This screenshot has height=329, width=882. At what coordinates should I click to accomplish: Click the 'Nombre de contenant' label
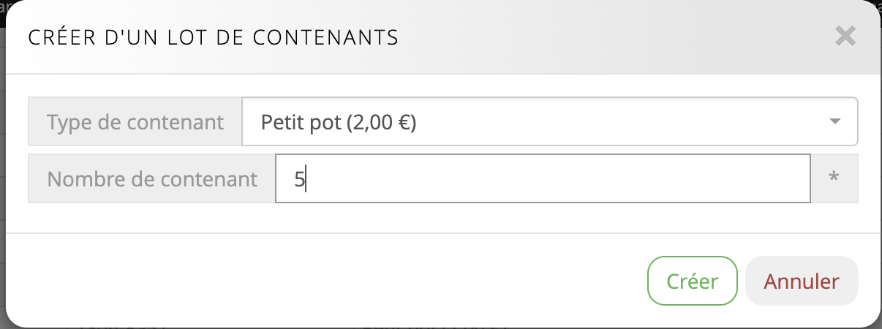152,178
